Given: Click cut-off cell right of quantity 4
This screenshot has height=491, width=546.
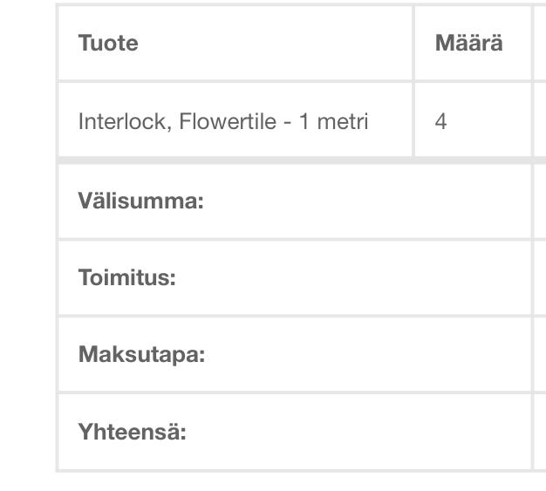Looking at the screenshot, I should coord(540,120).
